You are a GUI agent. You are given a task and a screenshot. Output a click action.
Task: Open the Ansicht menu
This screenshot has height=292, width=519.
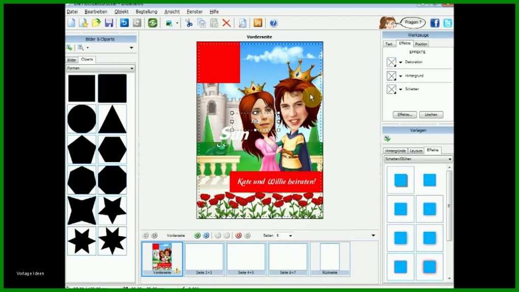172,12
